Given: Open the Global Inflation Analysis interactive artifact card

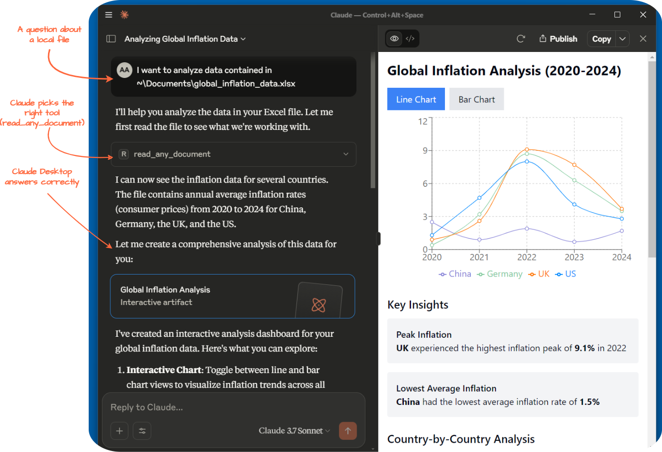Looking at the screenshot, I should (x=233, y=297).
